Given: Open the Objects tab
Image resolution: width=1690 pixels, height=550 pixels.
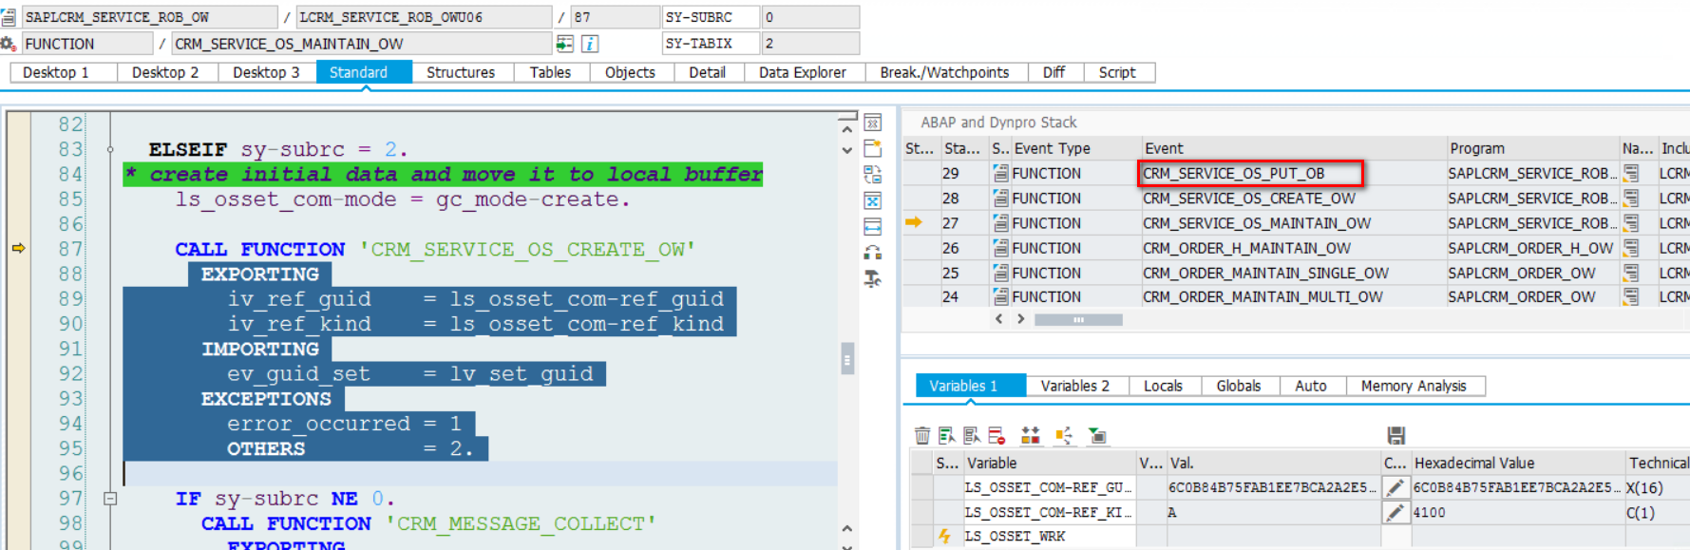Looking at the screenshot, I should (630, 72).
